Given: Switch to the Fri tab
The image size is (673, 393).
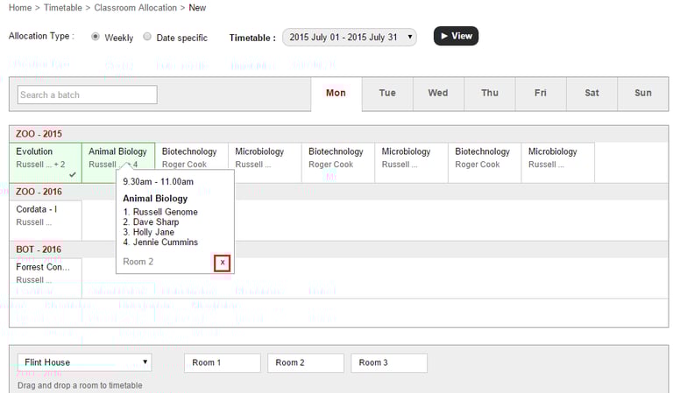Looking at the screenshot, I should point(541,93).
